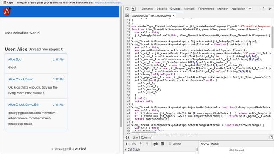Switch to the Elements tab

click(147, 9)
